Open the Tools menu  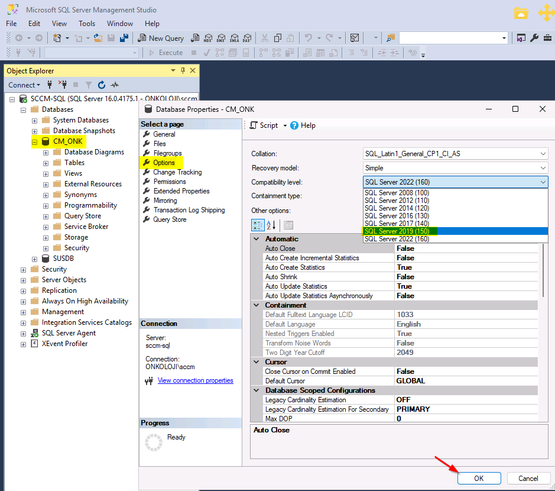(x=87, y=24)
